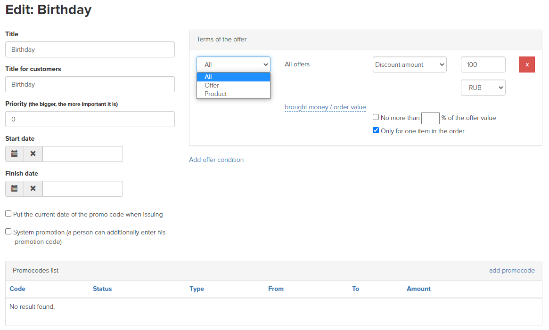
Task: Clear the Start date value
Action: click(33, 154)
